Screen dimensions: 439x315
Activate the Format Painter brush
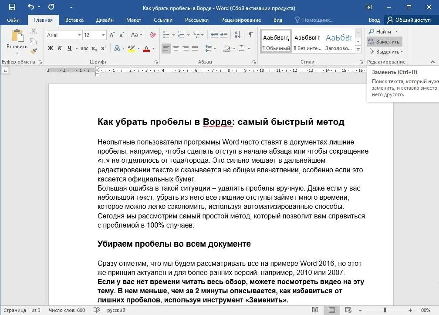34,51
